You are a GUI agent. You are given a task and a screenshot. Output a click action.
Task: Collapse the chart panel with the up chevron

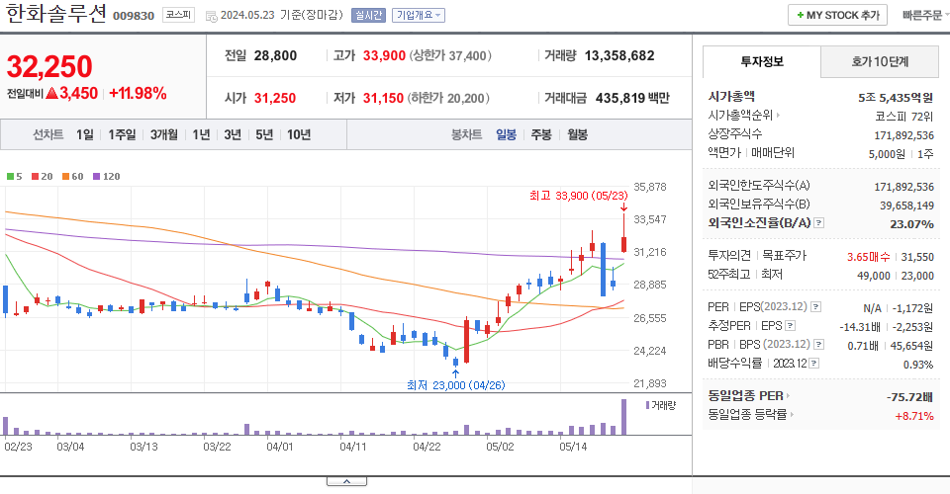(346, 481)
